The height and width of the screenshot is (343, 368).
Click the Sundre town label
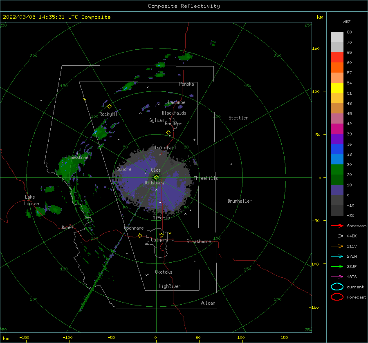[x=124, y=169]
